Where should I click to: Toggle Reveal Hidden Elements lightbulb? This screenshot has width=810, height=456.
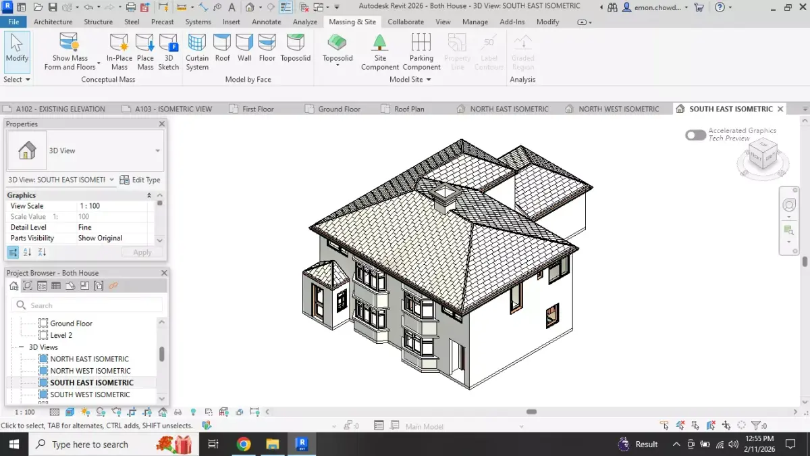(x=193, y=411)
